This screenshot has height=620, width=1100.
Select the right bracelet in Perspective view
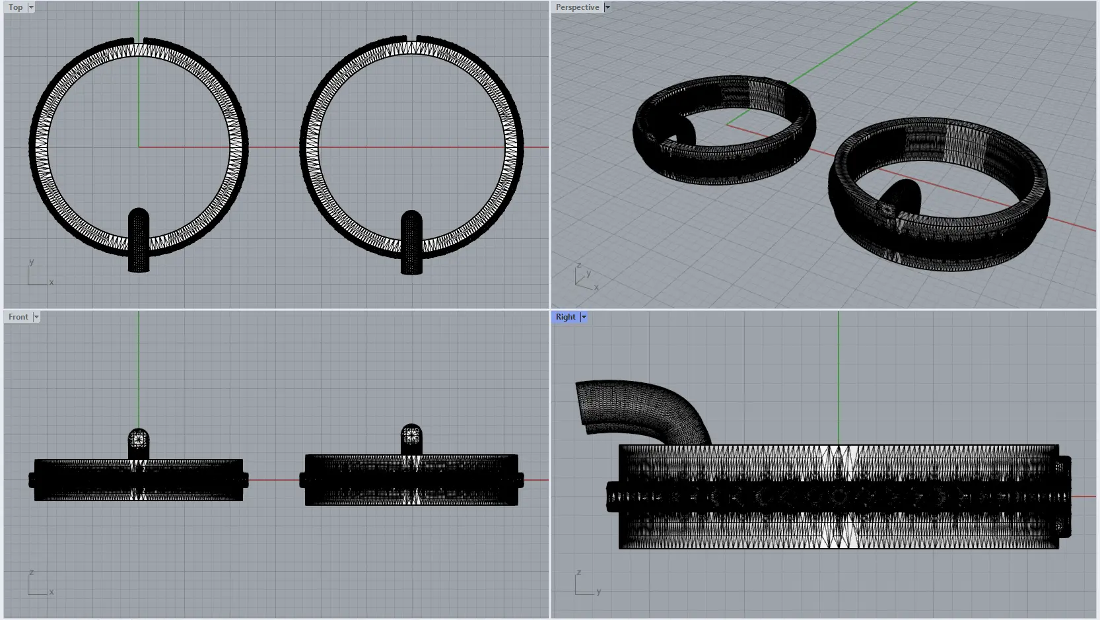938,244
